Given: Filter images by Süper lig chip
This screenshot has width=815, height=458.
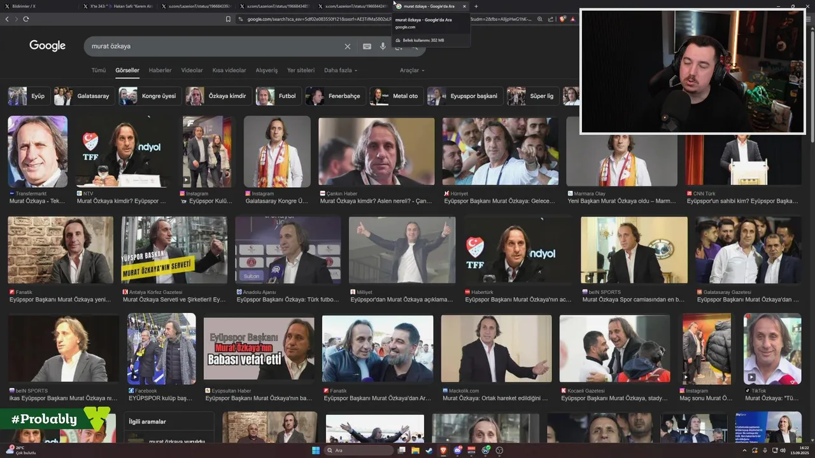Looking at the screenshot, I should click(533, 96).
